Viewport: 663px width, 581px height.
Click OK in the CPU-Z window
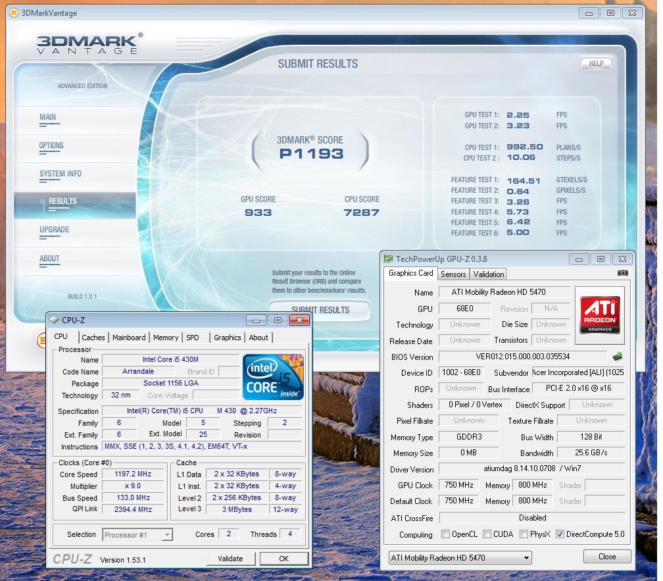[283, 559]
